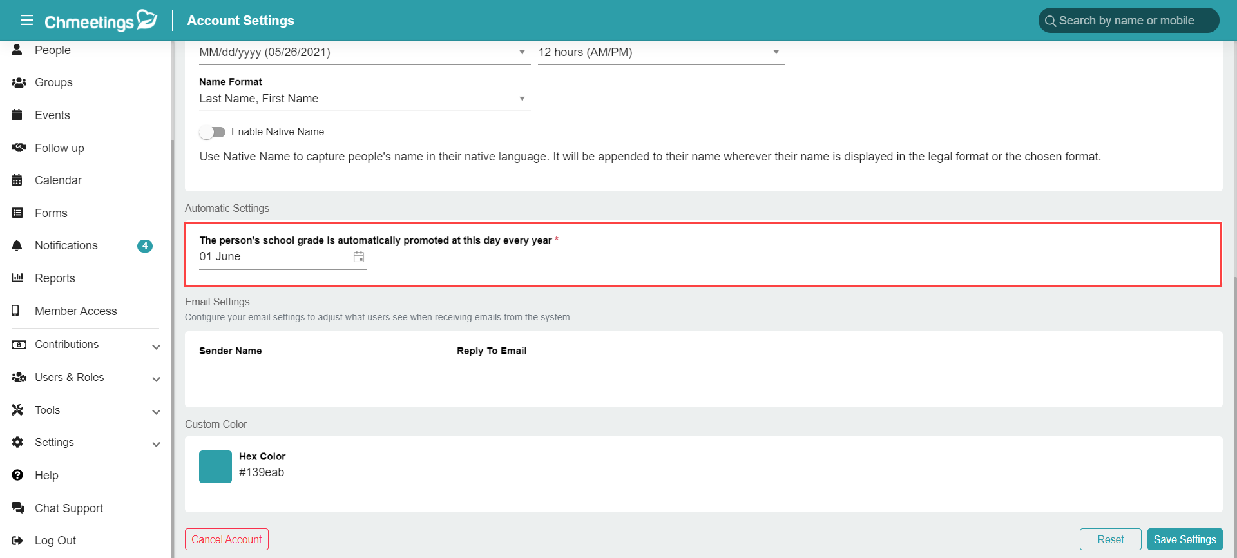Click the 01 June date field
Viewport: 1237px width, 558px height.
click(283, 256)
